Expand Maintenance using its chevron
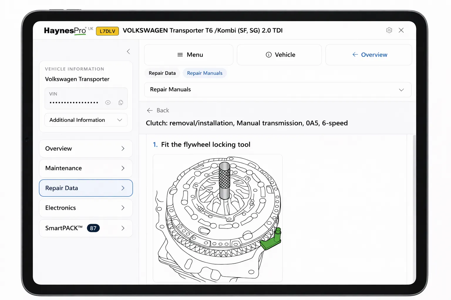Image resolution: width=451 pixels, height=300 pixels. (123, 168)
